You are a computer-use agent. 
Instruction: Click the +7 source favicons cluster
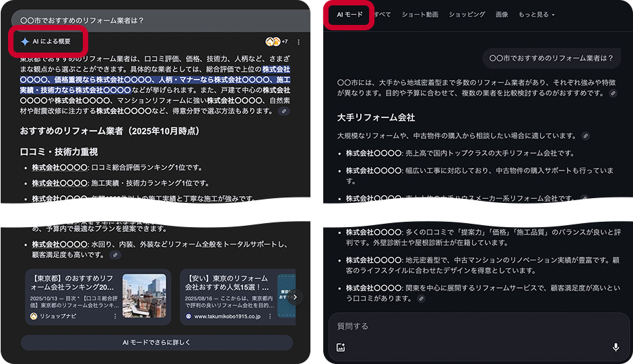pyautogui.click(x=276, y=42)
